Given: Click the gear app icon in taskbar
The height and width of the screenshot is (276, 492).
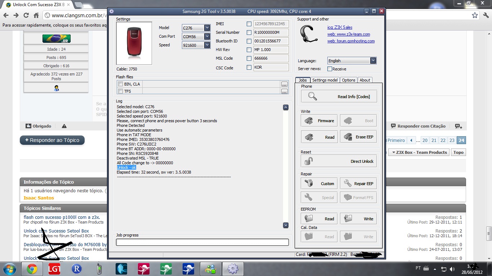Looking at the screenshot, I should pos(233,269).
